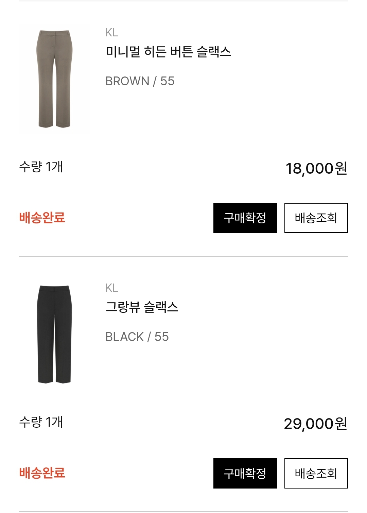The image size is (367, 513).
Task: Select the BROWN / 55 option text
Action: [140, 81]
